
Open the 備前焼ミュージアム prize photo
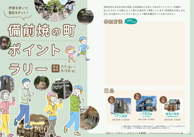pos(121,106)
